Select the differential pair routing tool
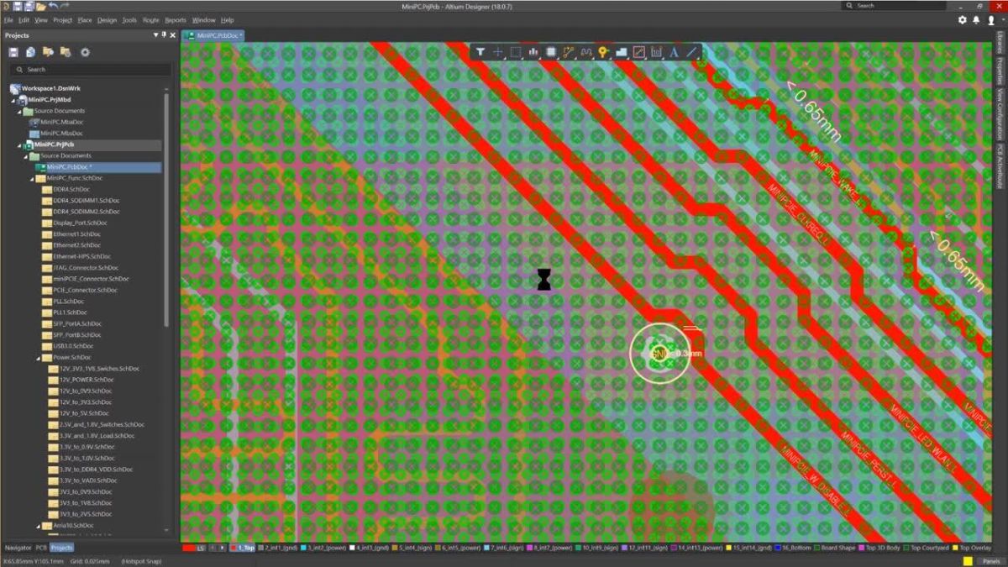Viewport: 1008px width, 567px height. tap(585, 51)
